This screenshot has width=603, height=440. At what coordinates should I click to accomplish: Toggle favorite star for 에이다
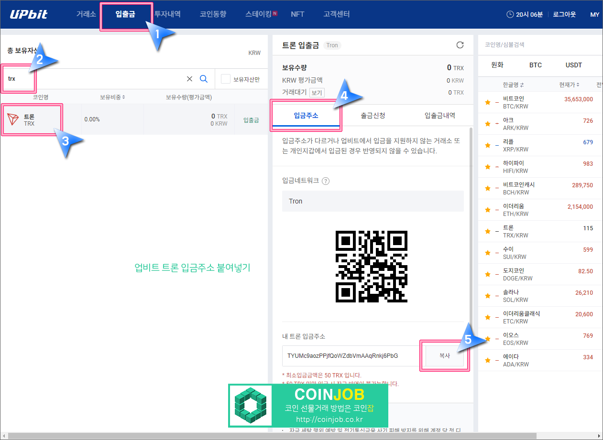tap(488, 360)
